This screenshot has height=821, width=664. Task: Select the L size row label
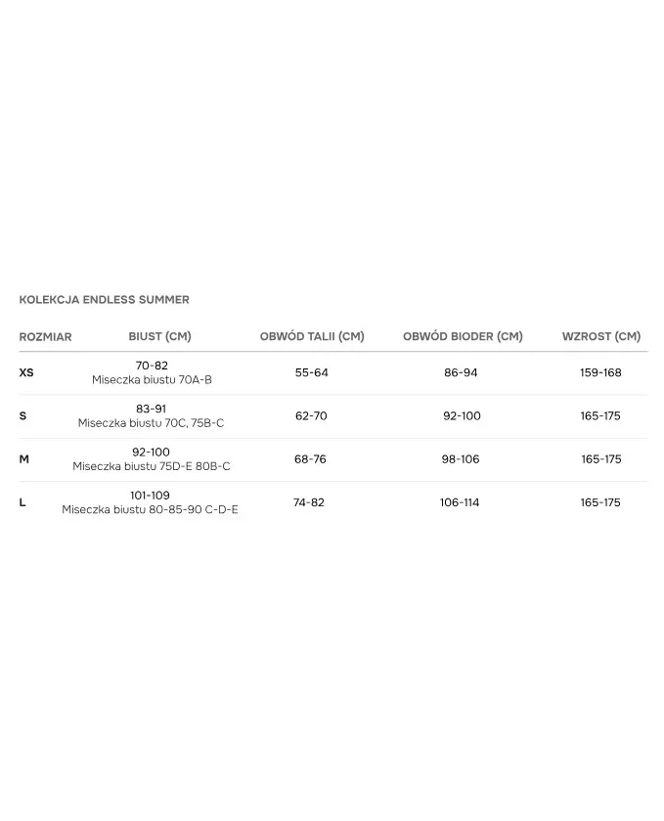point(22,502)
